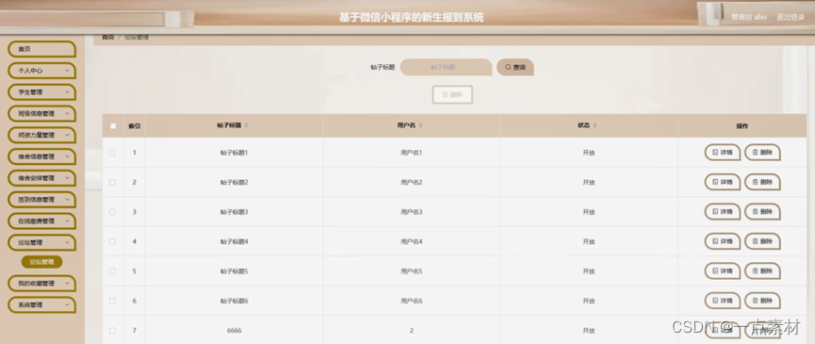Click the 帖子标题5 cell

tap(234, 271)
